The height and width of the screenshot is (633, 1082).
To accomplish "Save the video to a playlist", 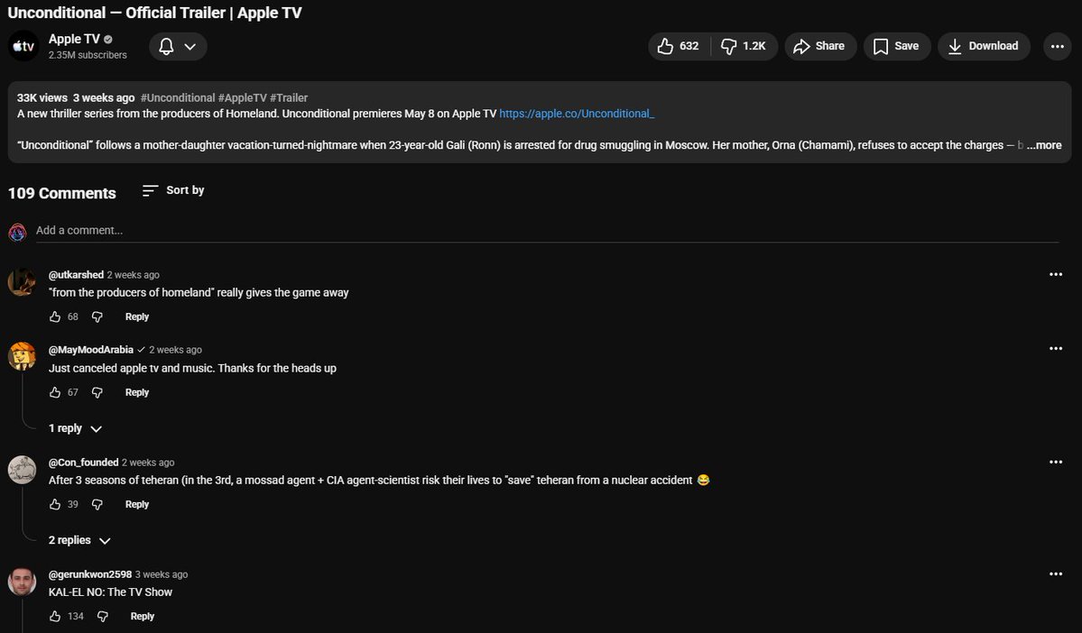I will [896, 46].
